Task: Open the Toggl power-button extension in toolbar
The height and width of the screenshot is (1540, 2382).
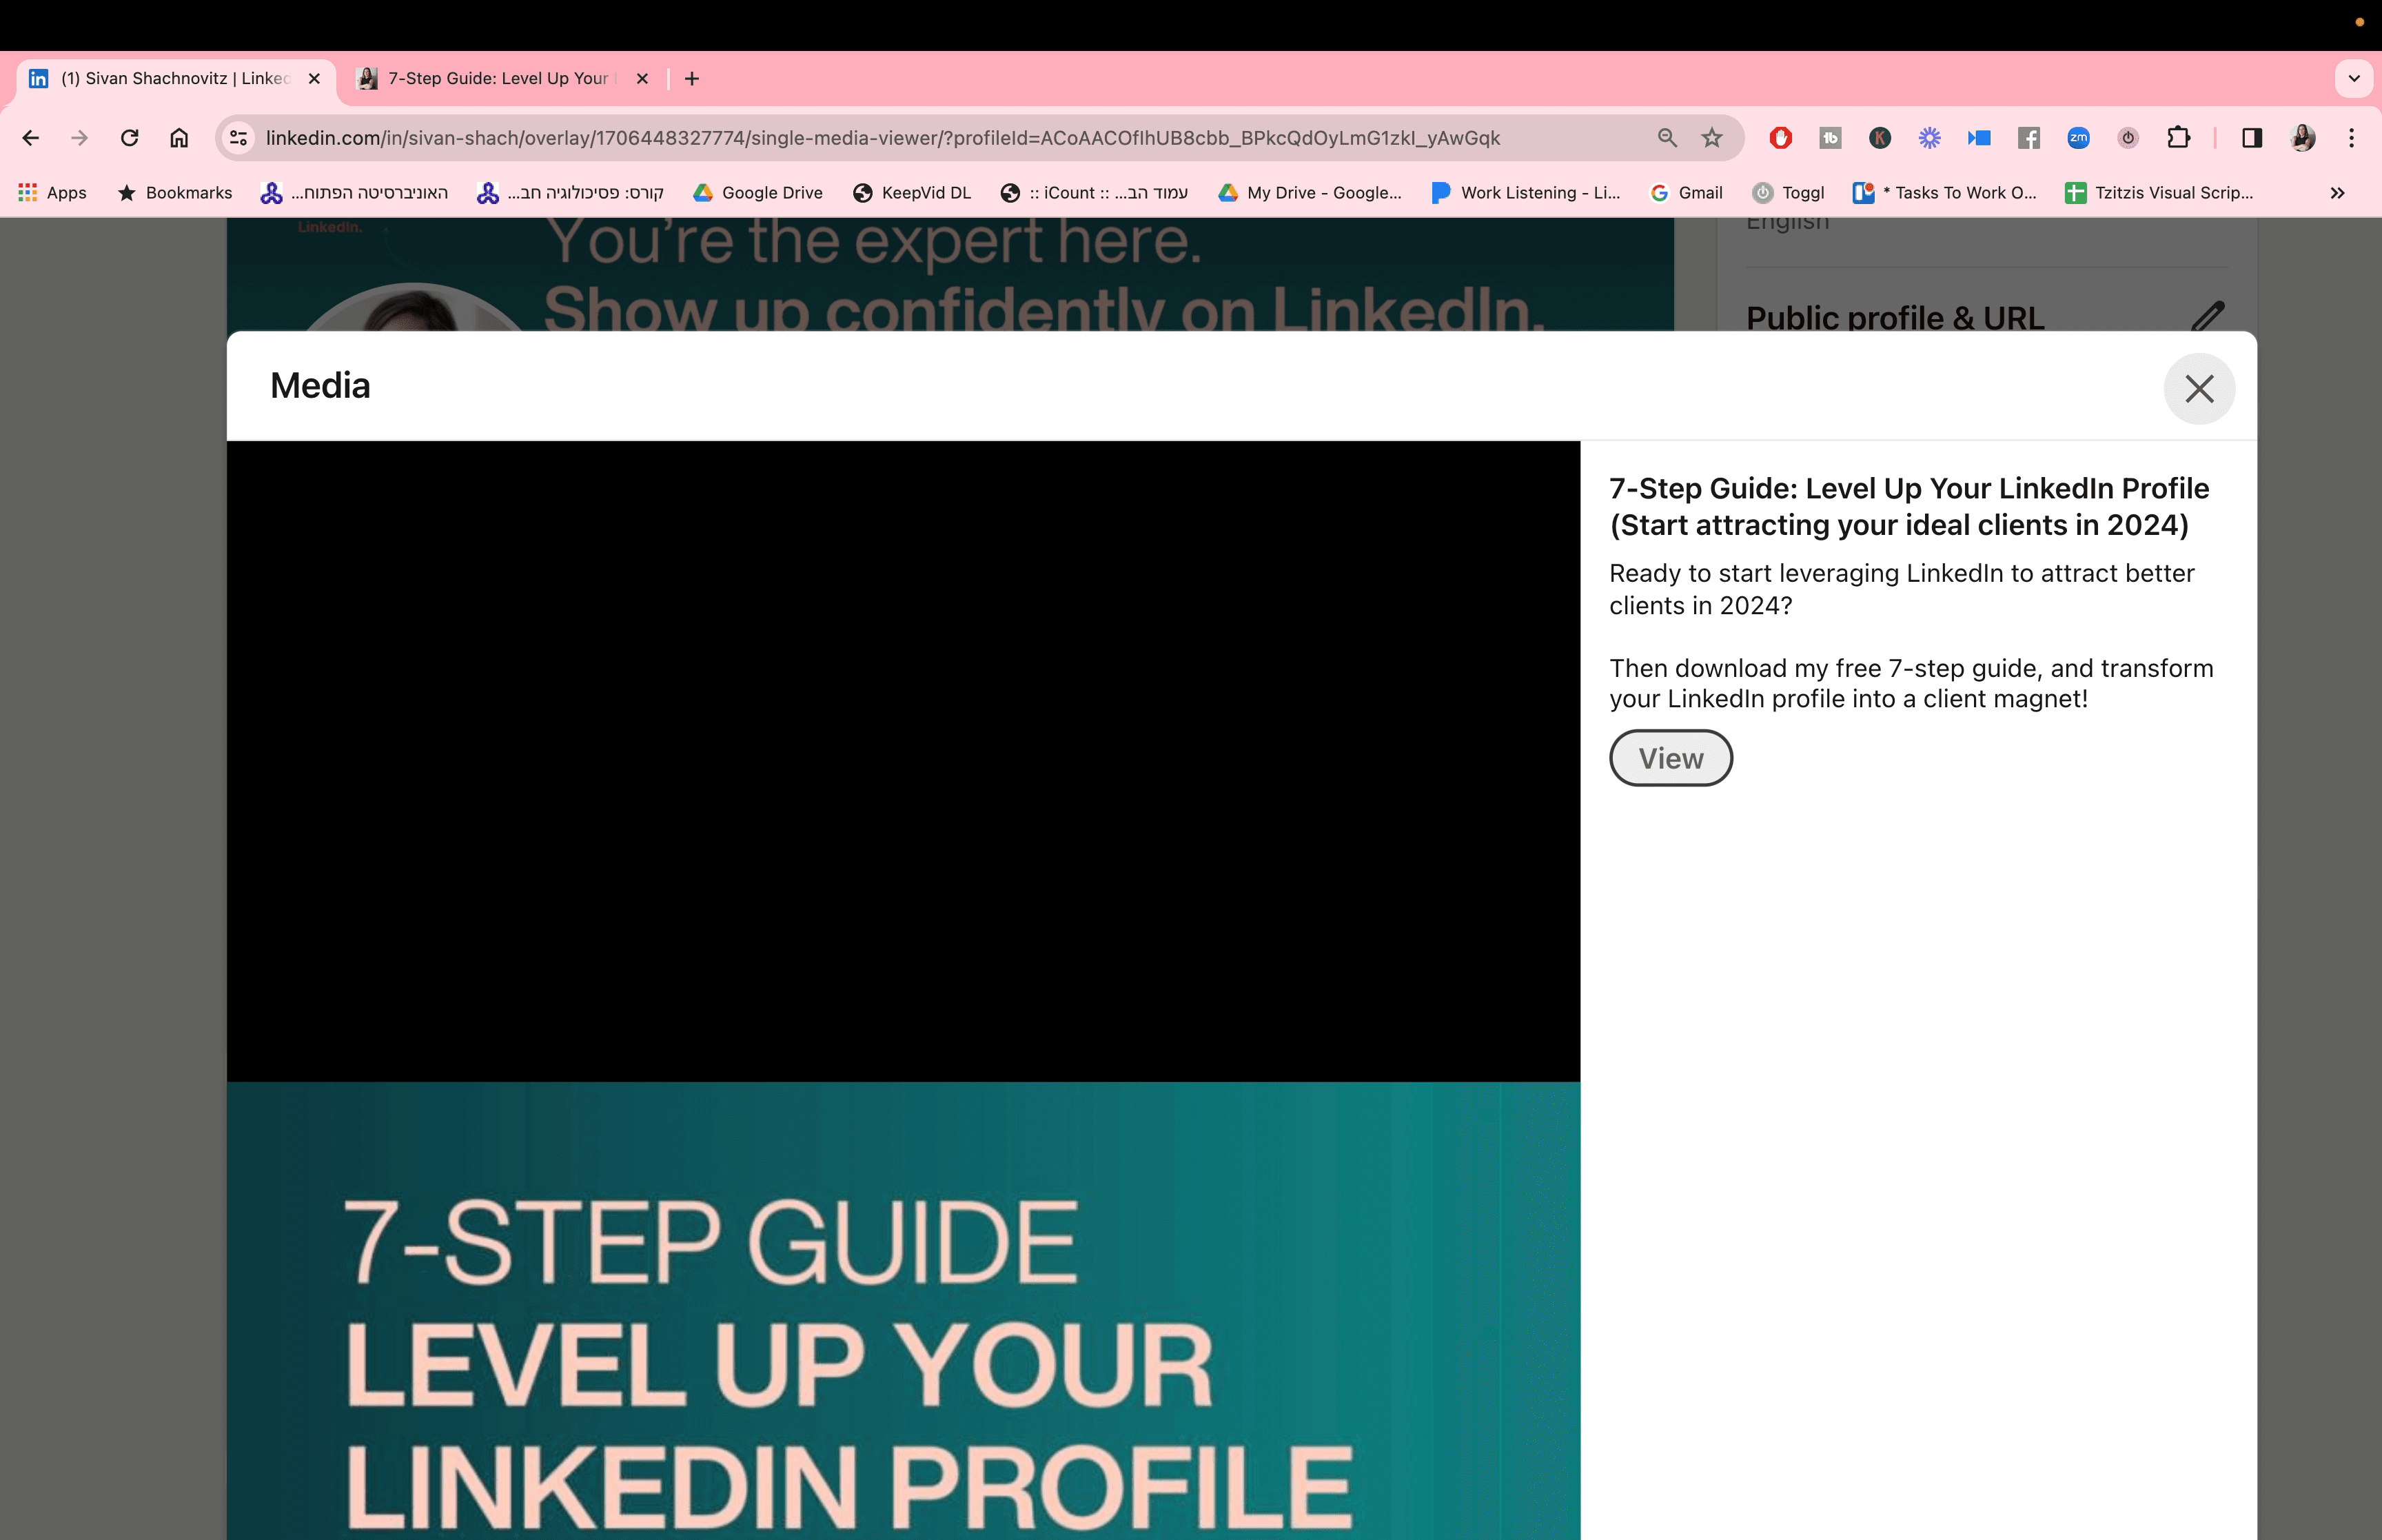Action: click(2128, 138)
